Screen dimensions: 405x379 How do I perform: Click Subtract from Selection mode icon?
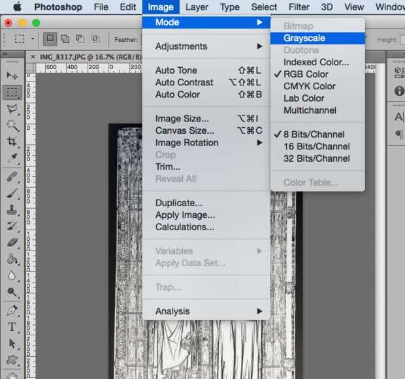point(80,39)
